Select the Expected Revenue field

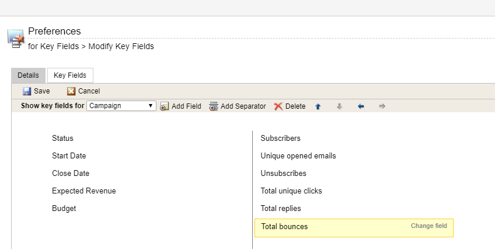[84, 191]
